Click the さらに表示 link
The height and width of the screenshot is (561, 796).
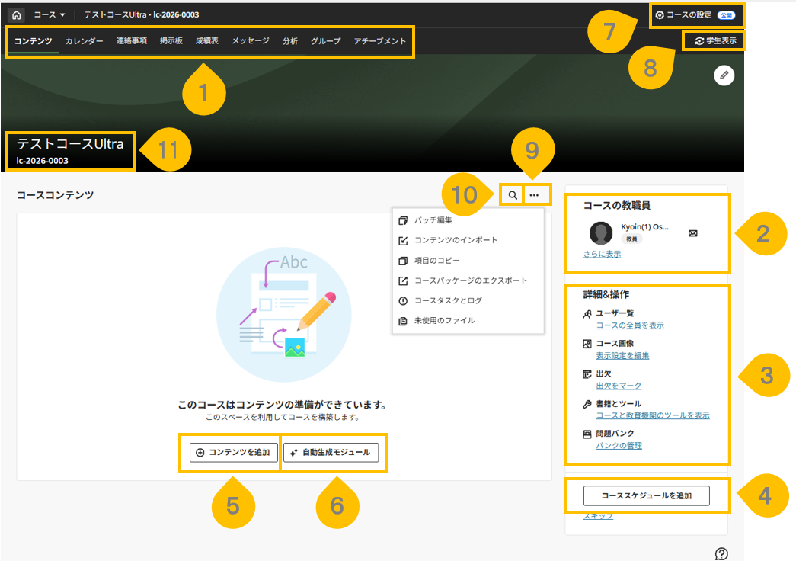coord(602,254)
